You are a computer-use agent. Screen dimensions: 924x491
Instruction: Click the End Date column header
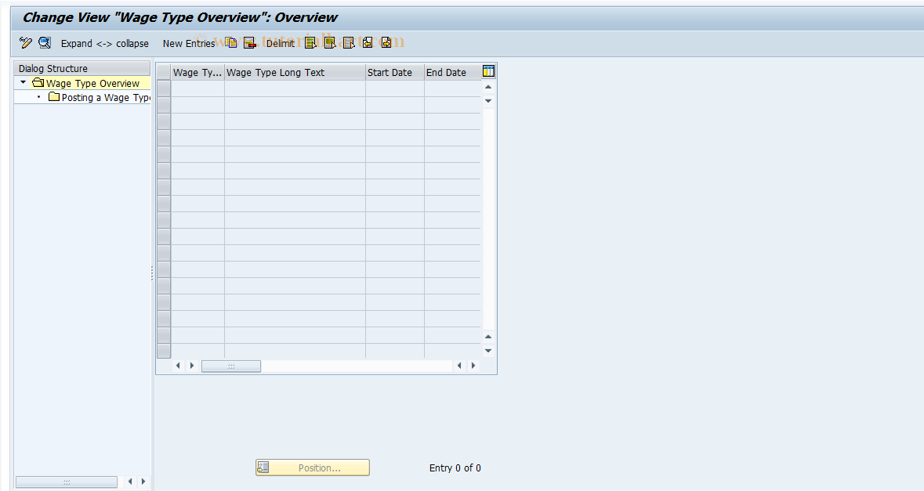tap(452, 72)
